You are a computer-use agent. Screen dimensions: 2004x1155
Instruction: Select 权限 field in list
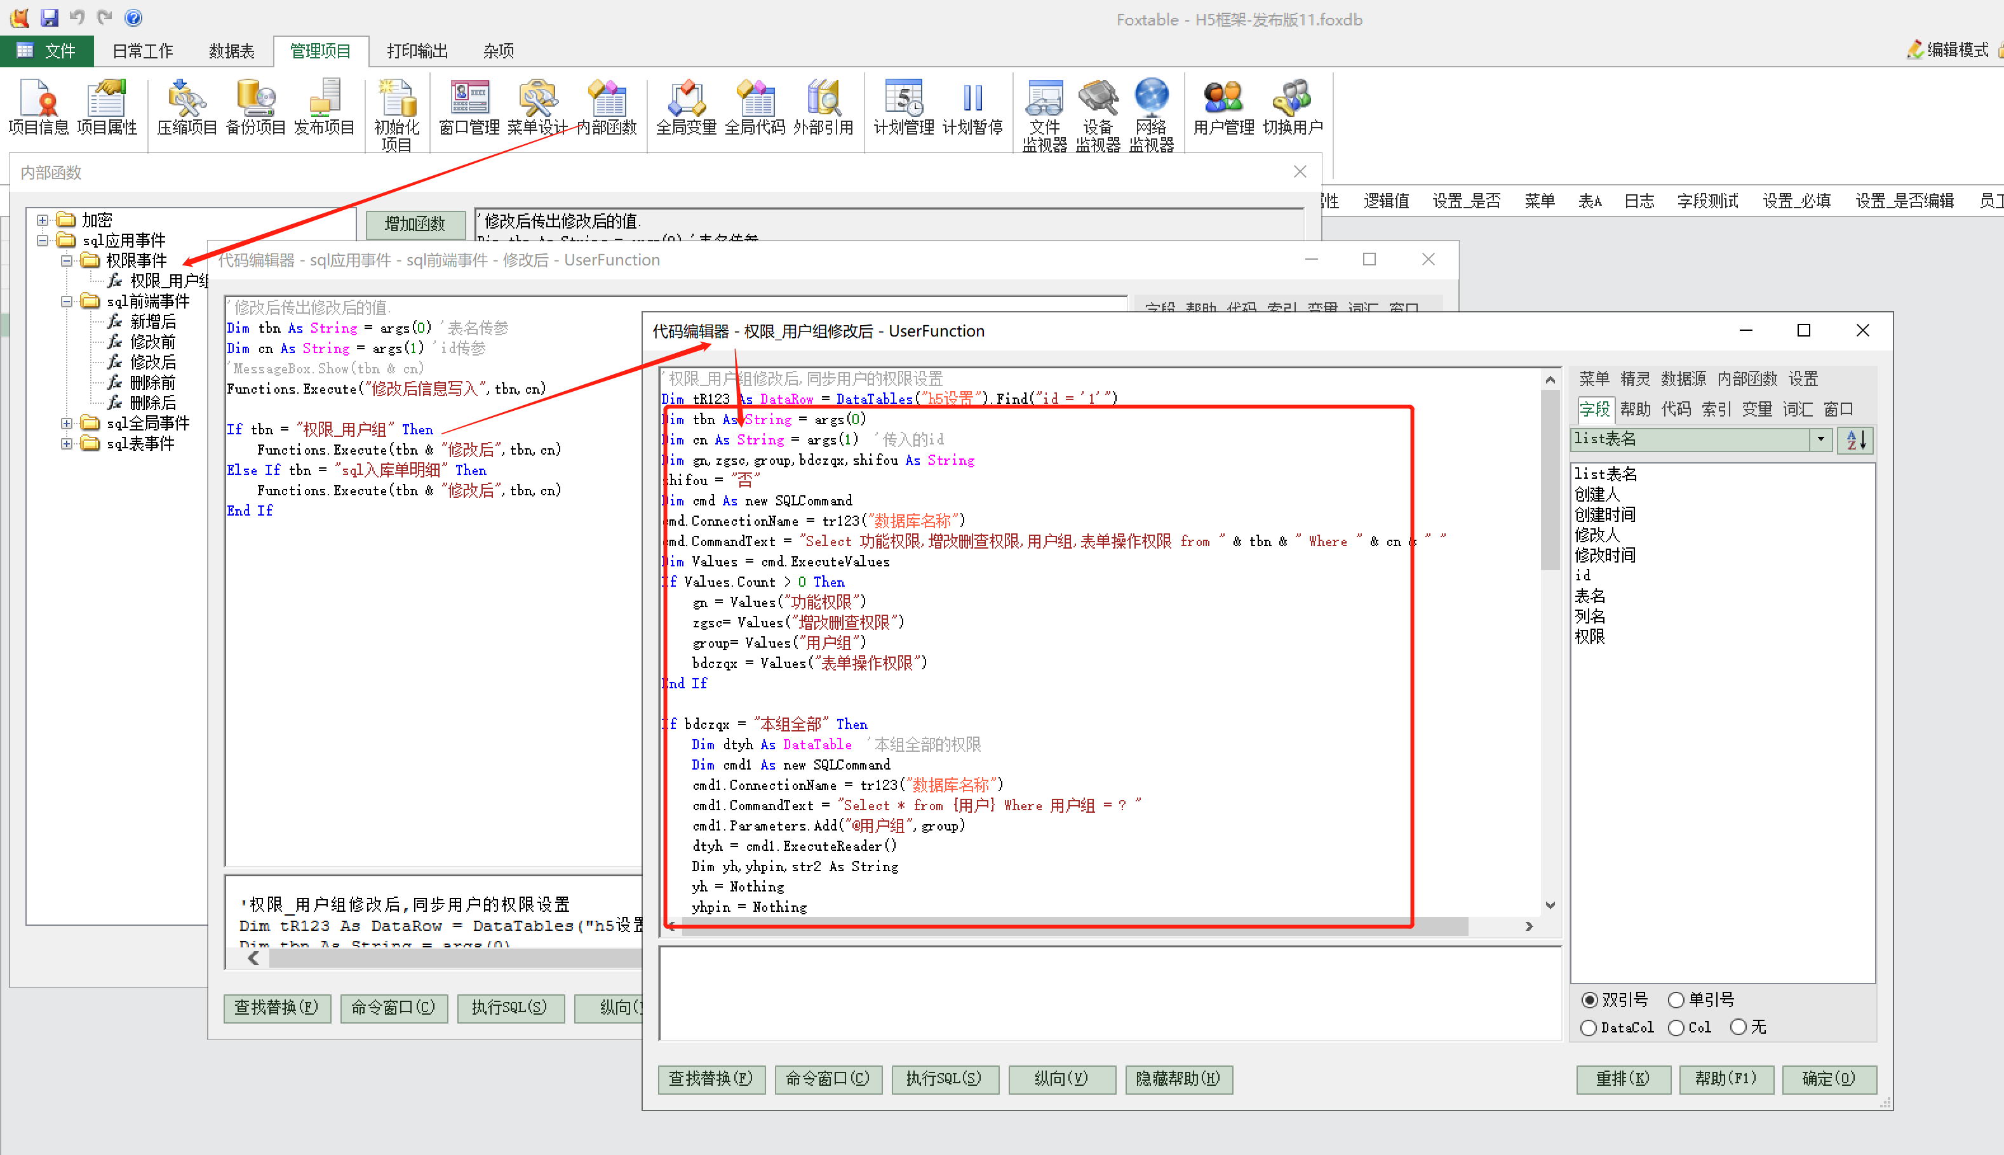(1590, 637)
